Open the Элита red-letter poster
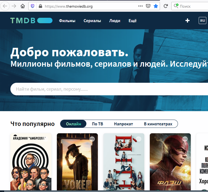Screen dimensions: 208x192 pos(124,162)
